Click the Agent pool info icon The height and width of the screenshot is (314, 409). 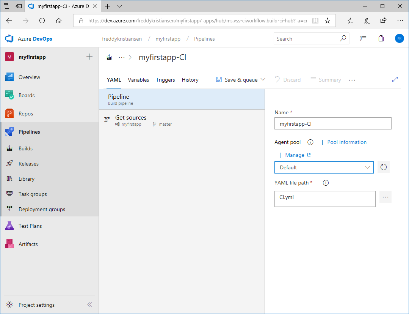[310, 142]
